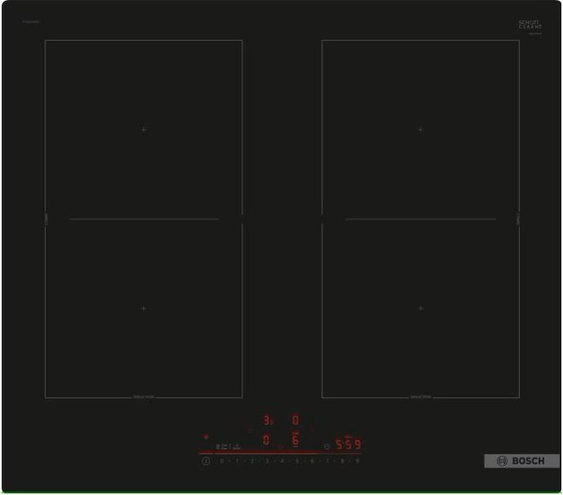The width and height of the screenshot is (563, 495).
Task: Select the rear-right zone display showing 0
Action: click(295, 420)
